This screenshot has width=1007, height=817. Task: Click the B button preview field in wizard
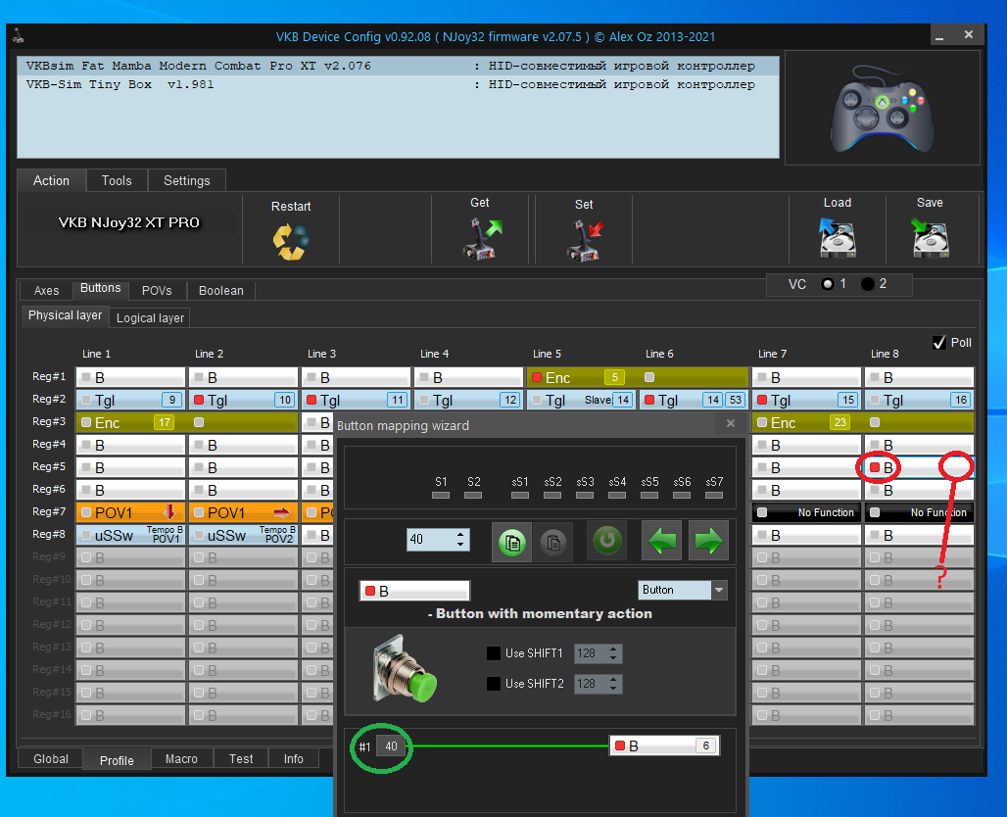coord(415,591)
